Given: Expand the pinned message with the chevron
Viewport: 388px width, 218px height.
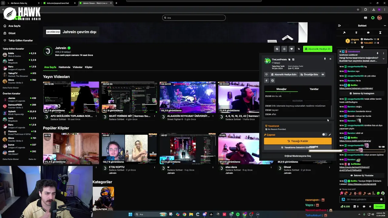Looking at the screenshot, I should coord(383,59).
